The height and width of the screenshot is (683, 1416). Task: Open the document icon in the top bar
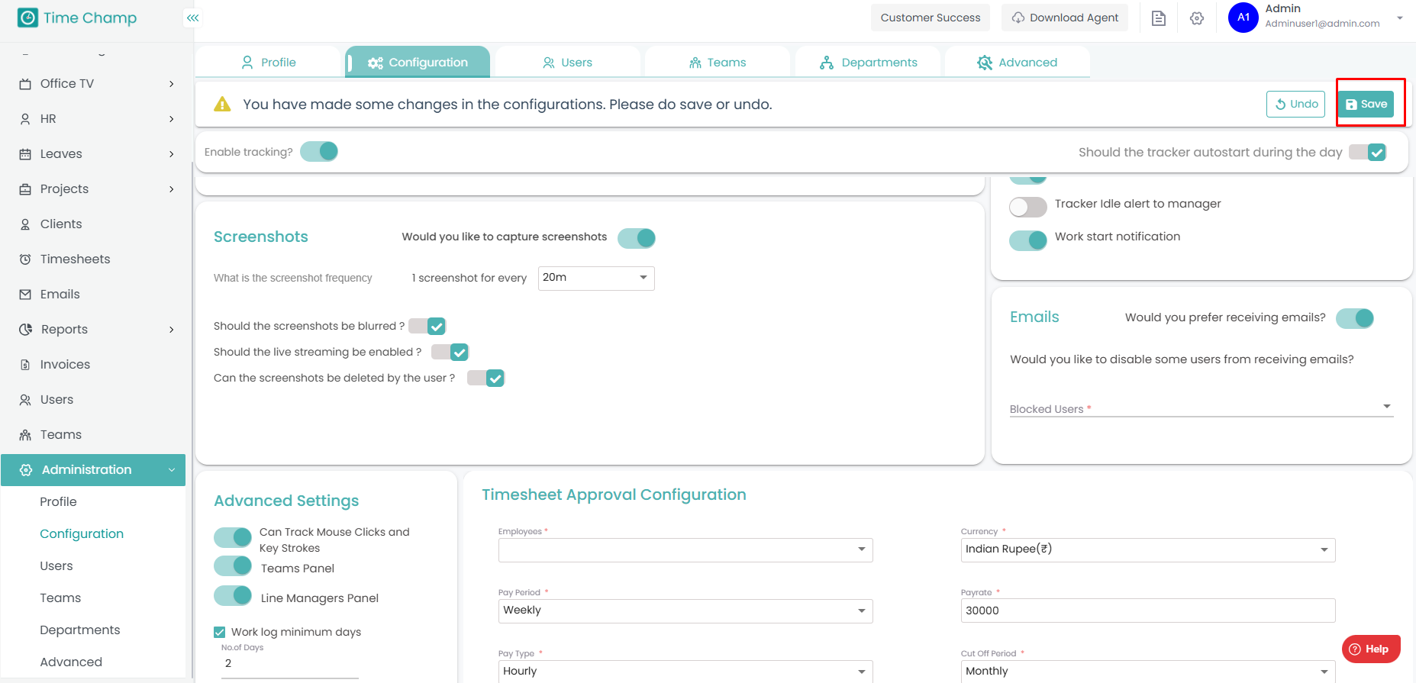(1158, 18)
